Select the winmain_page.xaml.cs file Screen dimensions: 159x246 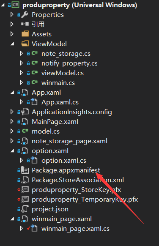(75, 229)
